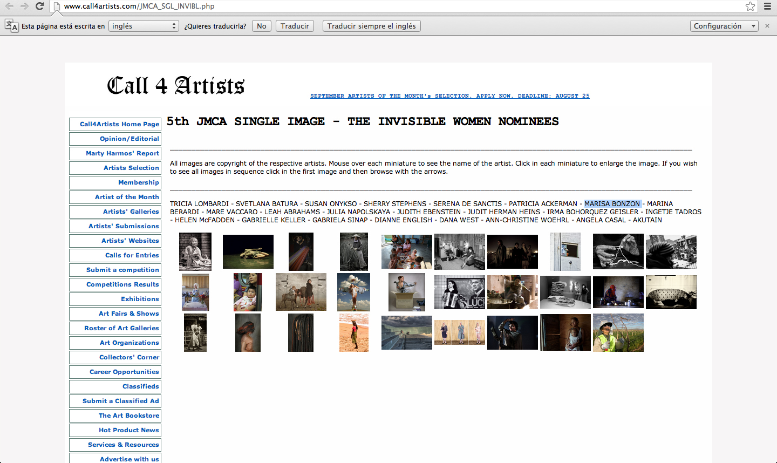Screen dimensions: 777x463
Task: Click the September Artists selection deadline link
Action: pyautogui.click(x=449, y=96)
